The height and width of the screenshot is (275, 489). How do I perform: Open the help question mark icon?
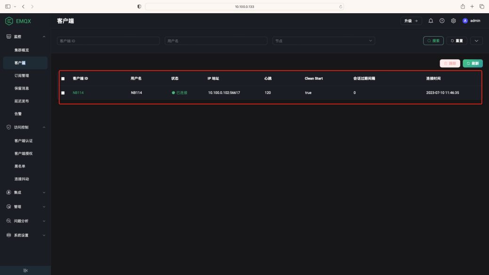coord(442,21)
